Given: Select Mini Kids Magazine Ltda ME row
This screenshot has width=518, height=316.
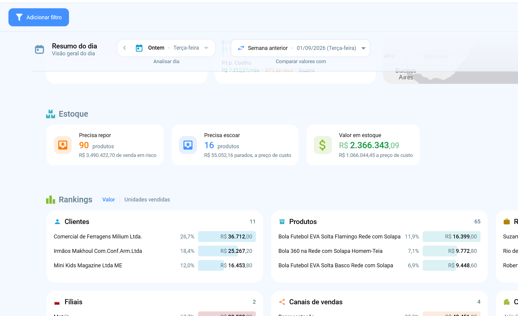Looking at the screenshot, I should click(155, 265).
